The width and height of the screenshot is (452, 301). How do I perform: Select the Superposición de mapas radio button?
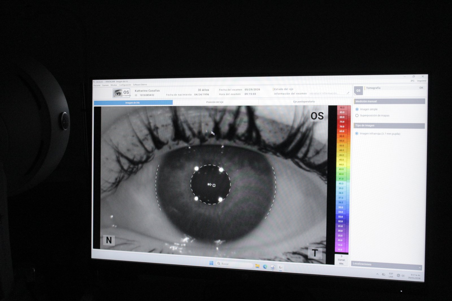(357, 115)
